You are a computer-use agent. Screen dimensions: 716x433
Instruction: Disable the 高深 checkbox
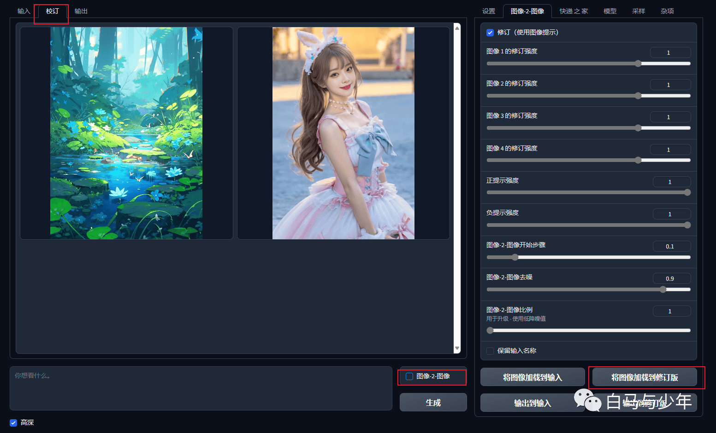pyautogui.click(x=13, y=422)
